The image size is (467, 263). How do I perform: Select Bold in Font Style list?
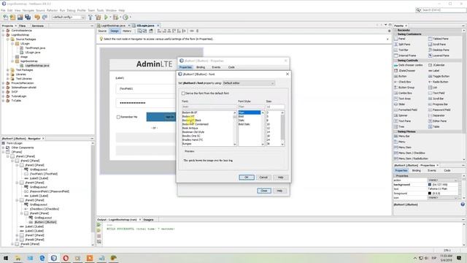(x=250, y=117)
